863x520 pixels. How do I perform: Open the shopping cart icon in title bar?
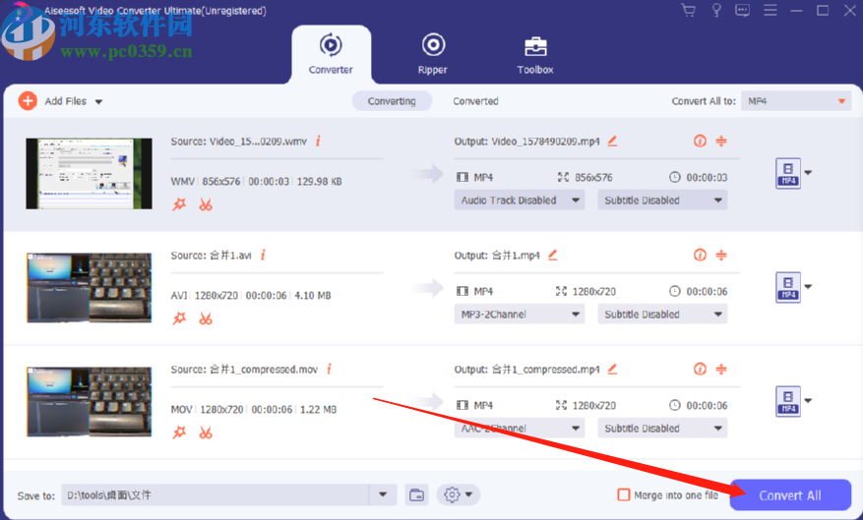(x=688, y=11)
